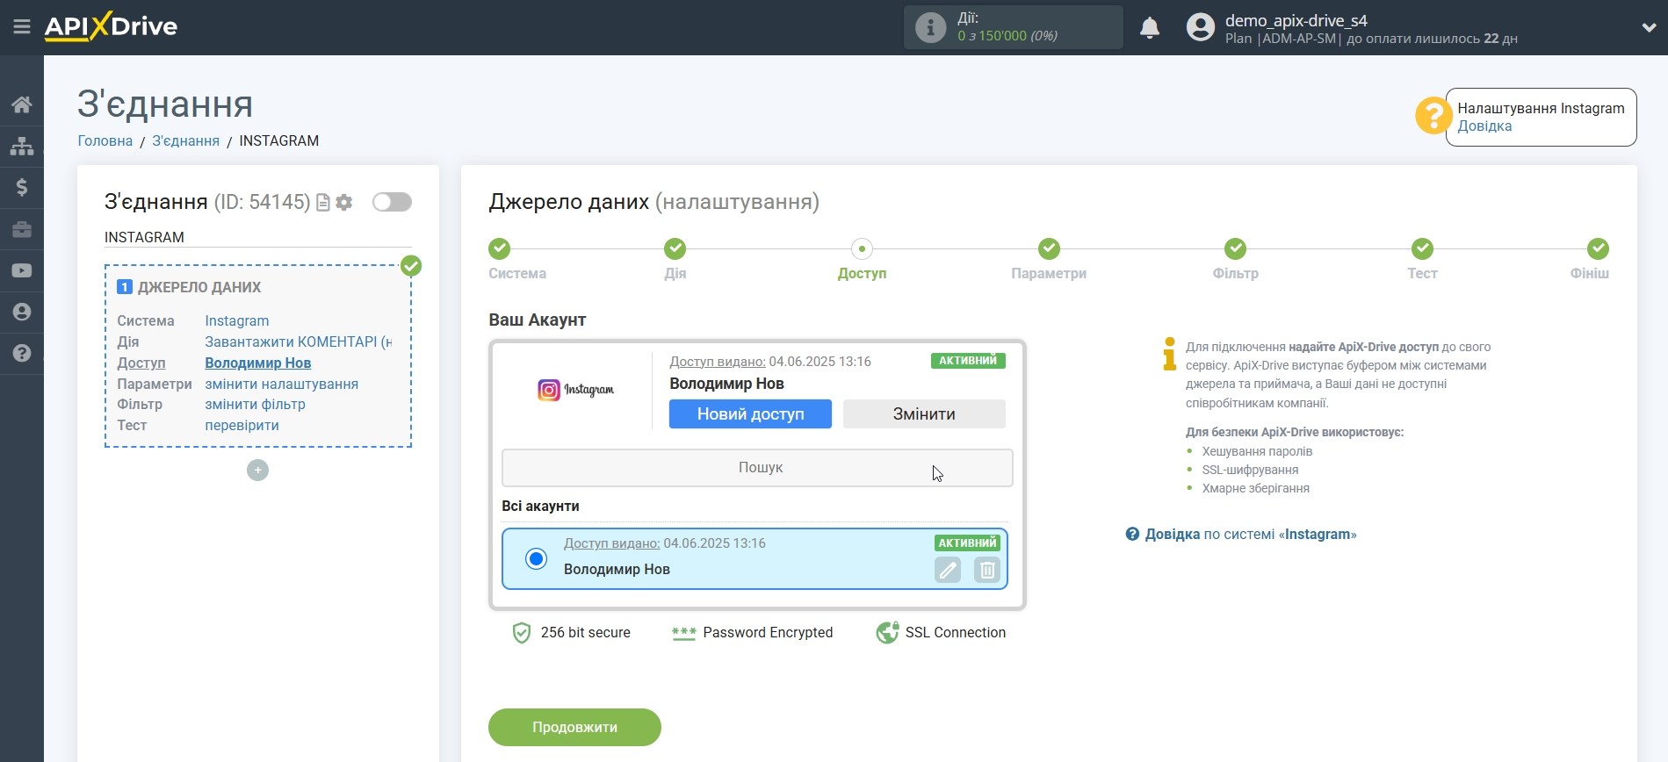Edit account with pencil icon
The width and height of the screenshot is (1668, 762).
pyautogui.click(x=948, y=571)
